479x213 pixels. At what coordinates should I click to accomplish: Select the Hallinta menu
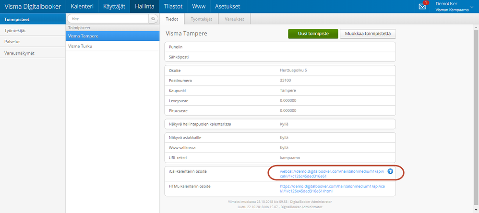point(144,6)
